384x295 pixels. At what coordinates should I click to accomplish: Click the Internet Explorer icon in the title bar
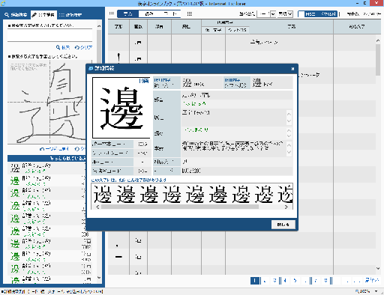tap(3, 3)
